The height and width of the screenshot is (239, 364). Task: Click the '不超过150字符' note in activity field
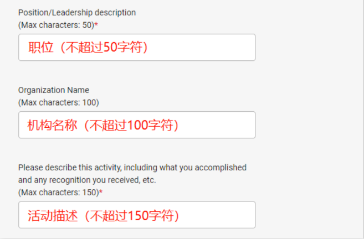132,216
